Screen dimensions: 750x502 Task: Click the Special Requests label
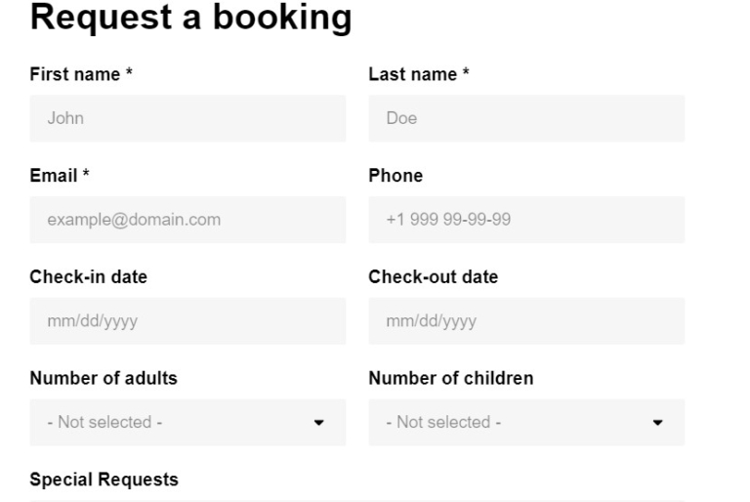click(104, 480)
